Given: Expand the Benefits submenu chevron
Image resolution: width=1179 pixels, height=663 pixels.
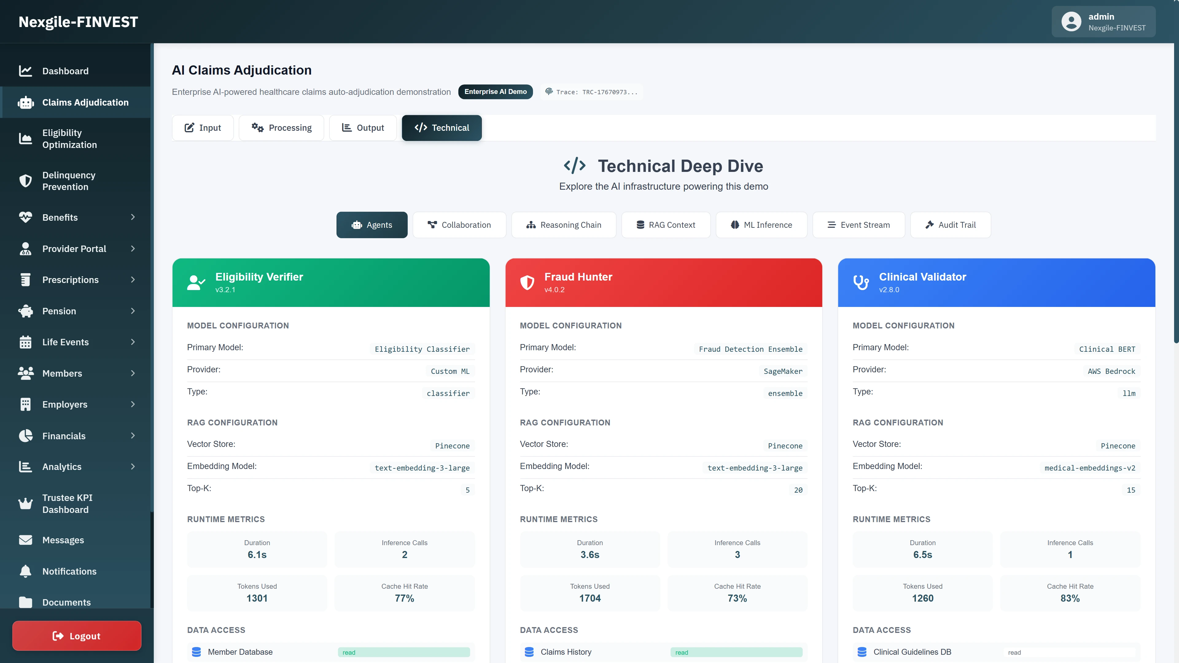Looking at the screenshot, I should pos(133,217).
